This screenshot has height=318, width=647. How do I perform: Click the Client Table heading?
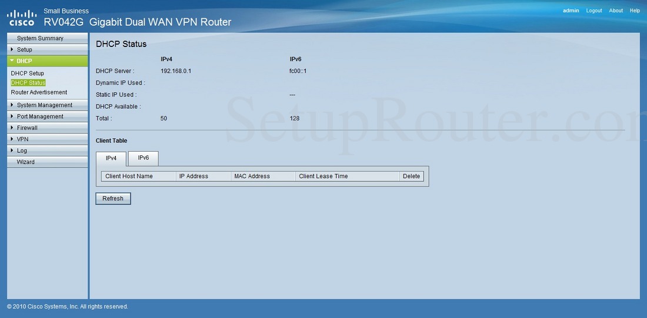111,140
